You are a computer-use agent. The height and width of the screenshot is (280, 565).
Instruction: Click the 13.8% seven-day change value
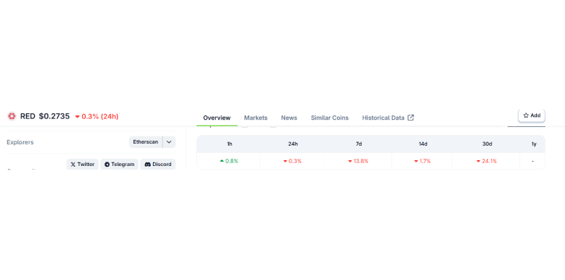click(x=358, y=161)
